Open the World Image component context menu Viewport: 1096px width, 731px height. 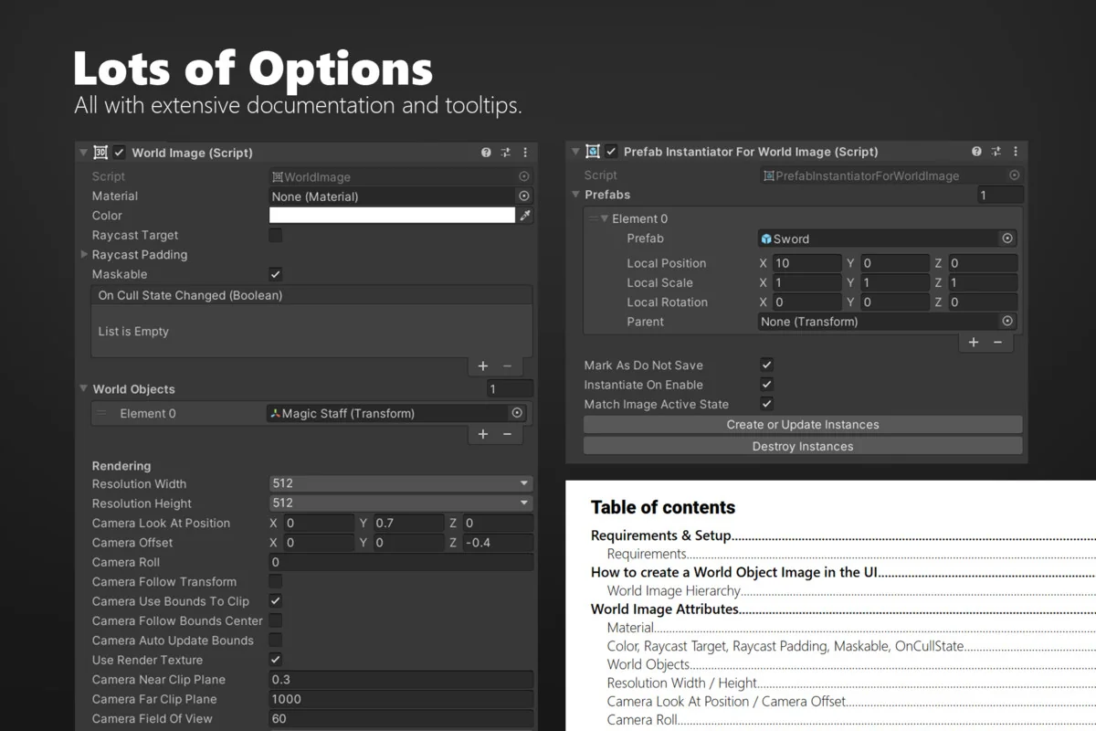[525, 153]
